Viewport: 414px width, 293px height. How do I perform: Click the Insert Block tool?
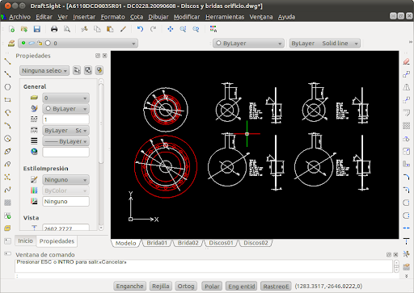tap(7, 216)
